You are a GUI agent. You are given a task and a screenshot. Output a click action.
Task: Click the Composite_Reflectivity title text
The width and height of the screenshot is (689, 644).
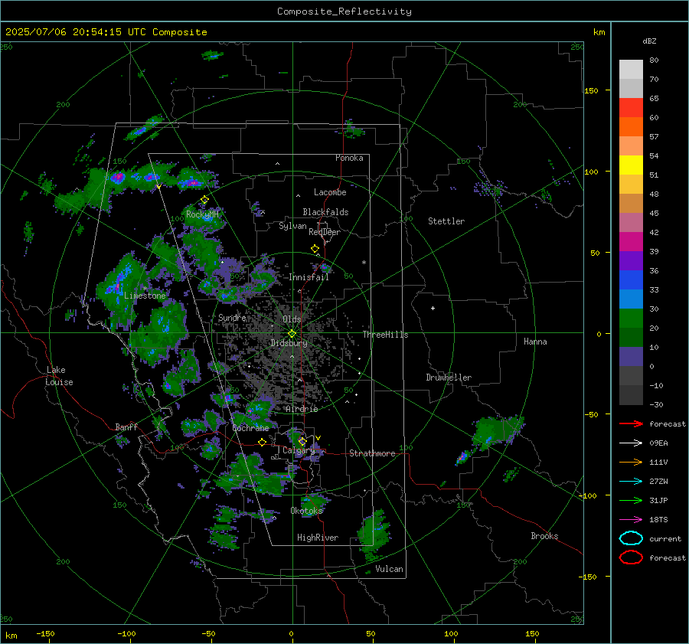(344, 11)
